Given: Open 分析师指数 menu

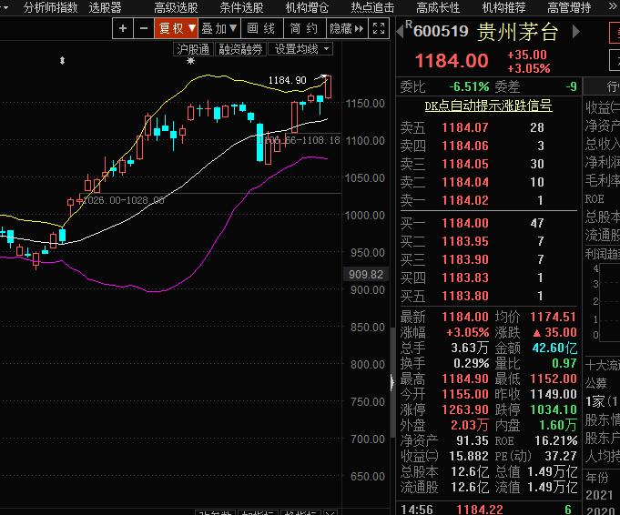Looking at the screenshot, I should click(50, 7).
